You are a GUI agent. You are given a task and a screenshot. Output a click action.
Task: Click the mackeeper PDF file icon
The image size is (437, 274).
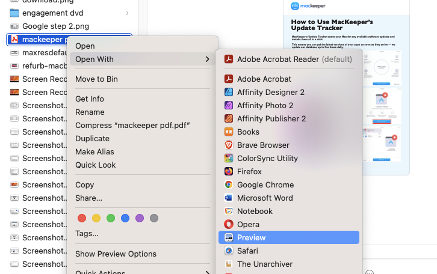[x=14, y=39]
